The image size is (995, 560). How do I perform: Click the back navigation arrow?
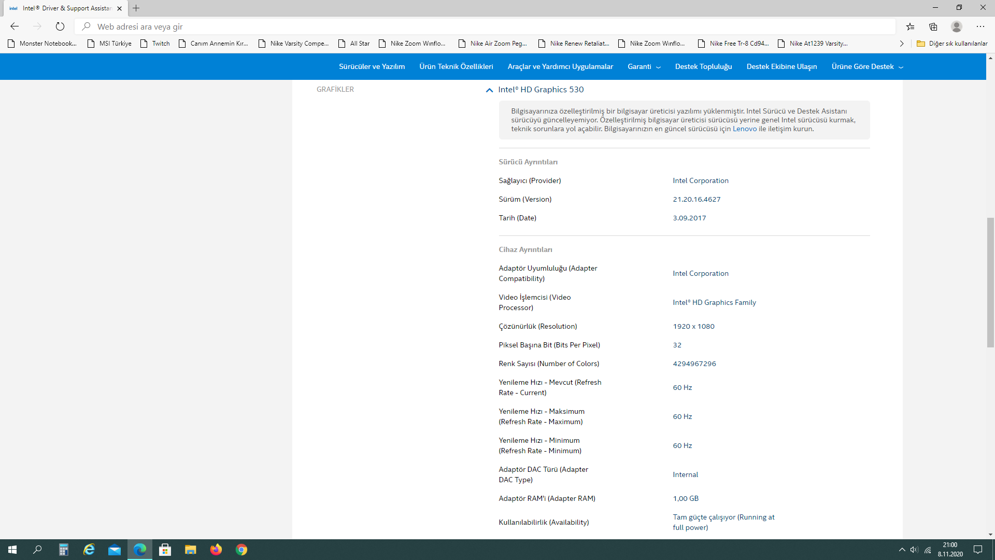[x=15, y=26]
